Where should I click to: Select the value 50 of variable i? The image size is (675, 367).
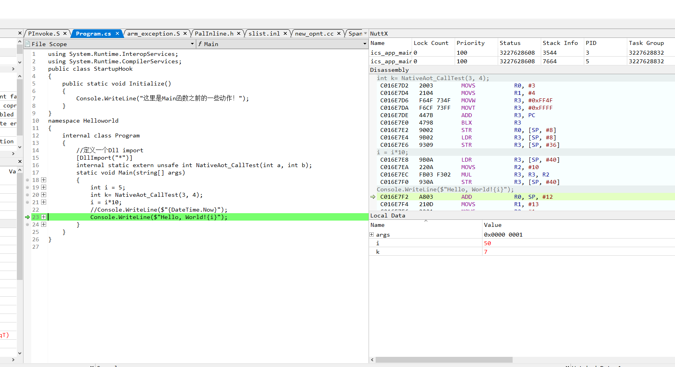point(487,243)
